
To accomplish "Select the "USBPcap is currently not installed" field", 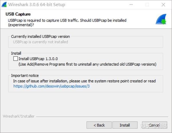I will pyautogui.click(x=41, y=42).
